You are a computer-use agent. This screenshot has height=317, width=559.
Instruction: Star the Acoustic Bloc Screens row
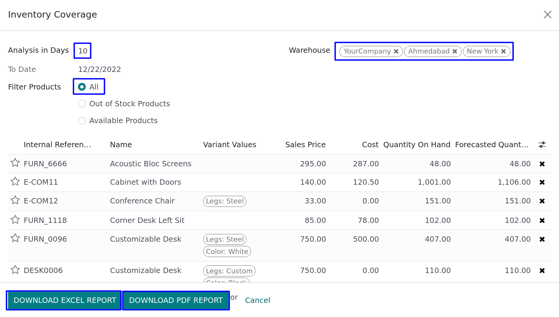15,163
